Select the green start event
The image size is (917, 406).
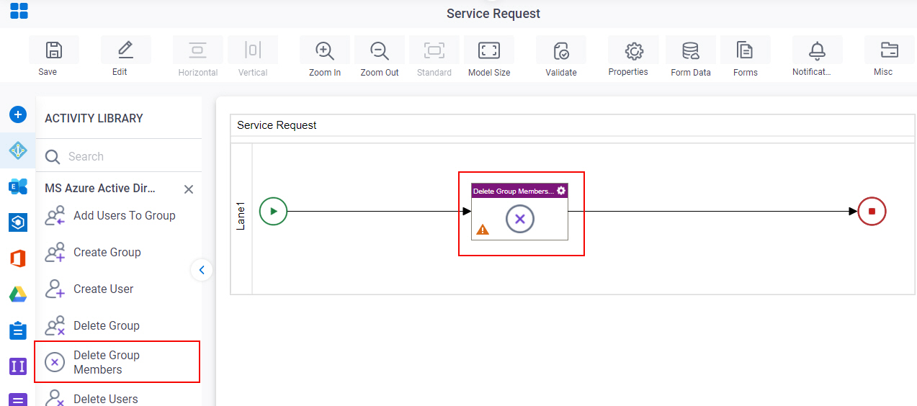point(273,211)
